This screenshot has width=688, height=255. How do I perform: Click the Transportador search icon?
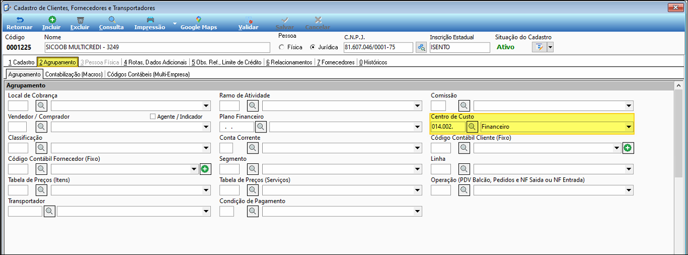(49, 211)
